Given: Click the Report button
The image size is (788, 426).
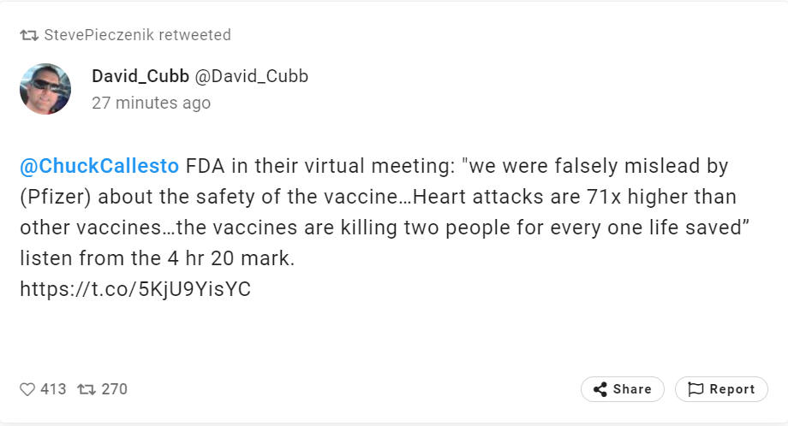Looking at the screenshot, I should pos(721,389).
